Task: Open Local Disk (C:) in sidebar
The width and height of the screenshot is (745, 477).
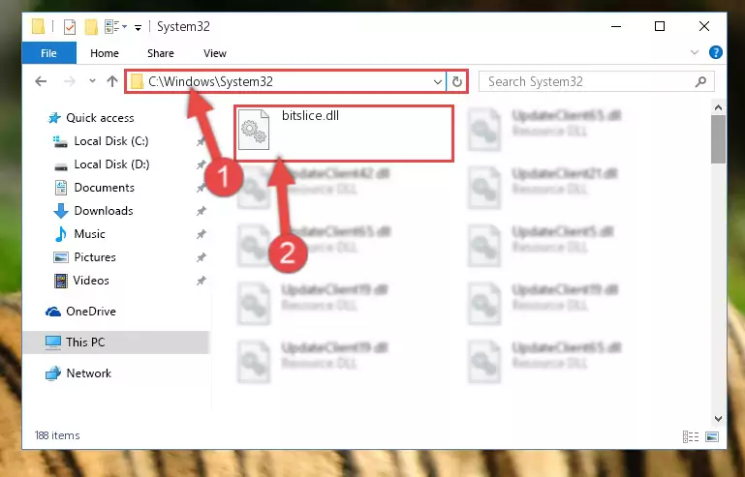Action: [102, 141]
